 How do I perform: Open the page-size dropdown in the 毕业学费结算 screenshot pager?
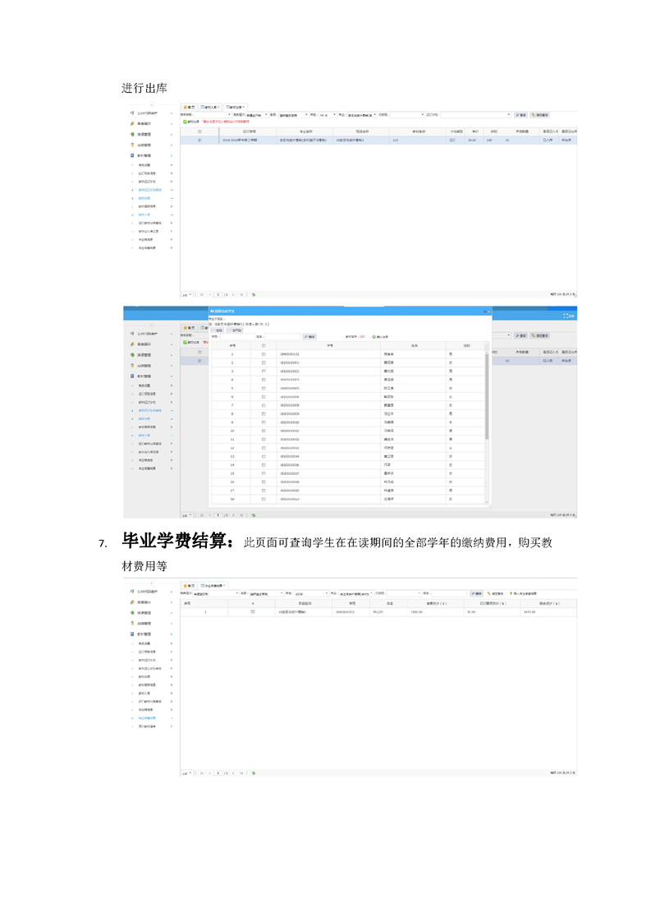click(x=187, y=773)
